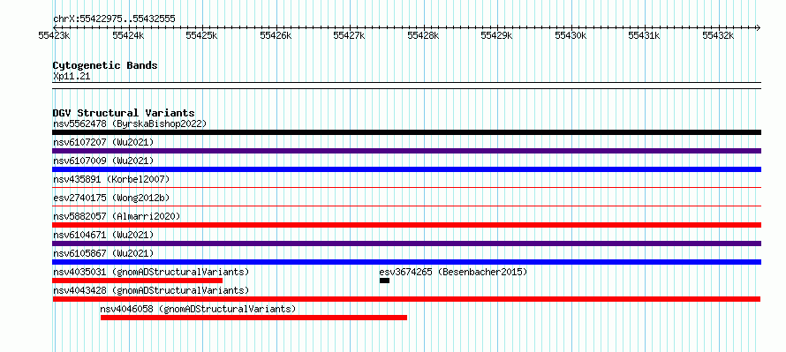Image resolution: width=786 pixels, height=352 pixels.
Task: Click the nsv5562478 (ByrskaBishop2022) label
Action: coord(130,124)
